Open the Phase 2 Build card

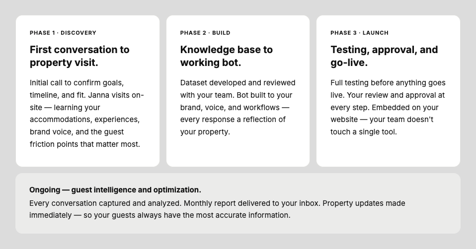tap(238, 91)
